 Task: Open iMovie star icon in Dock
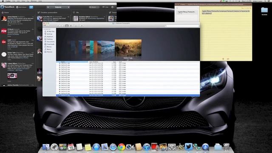(180, 147)
